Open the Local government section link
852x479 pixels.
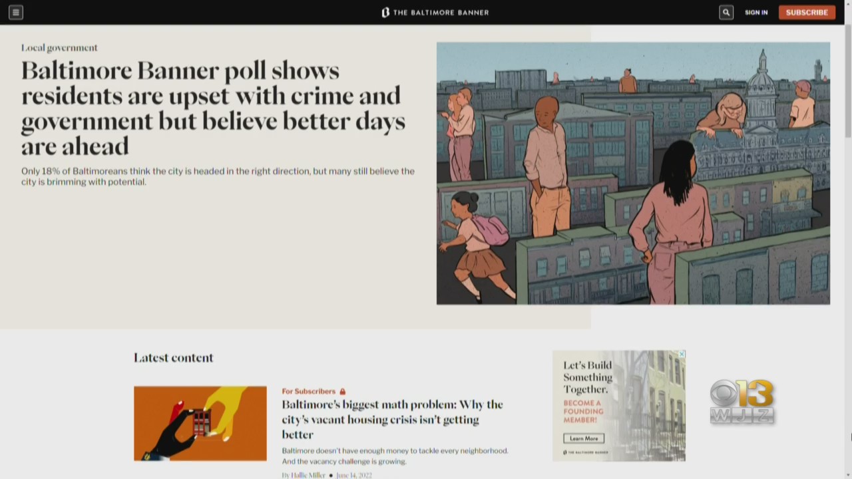pos(59,48)
